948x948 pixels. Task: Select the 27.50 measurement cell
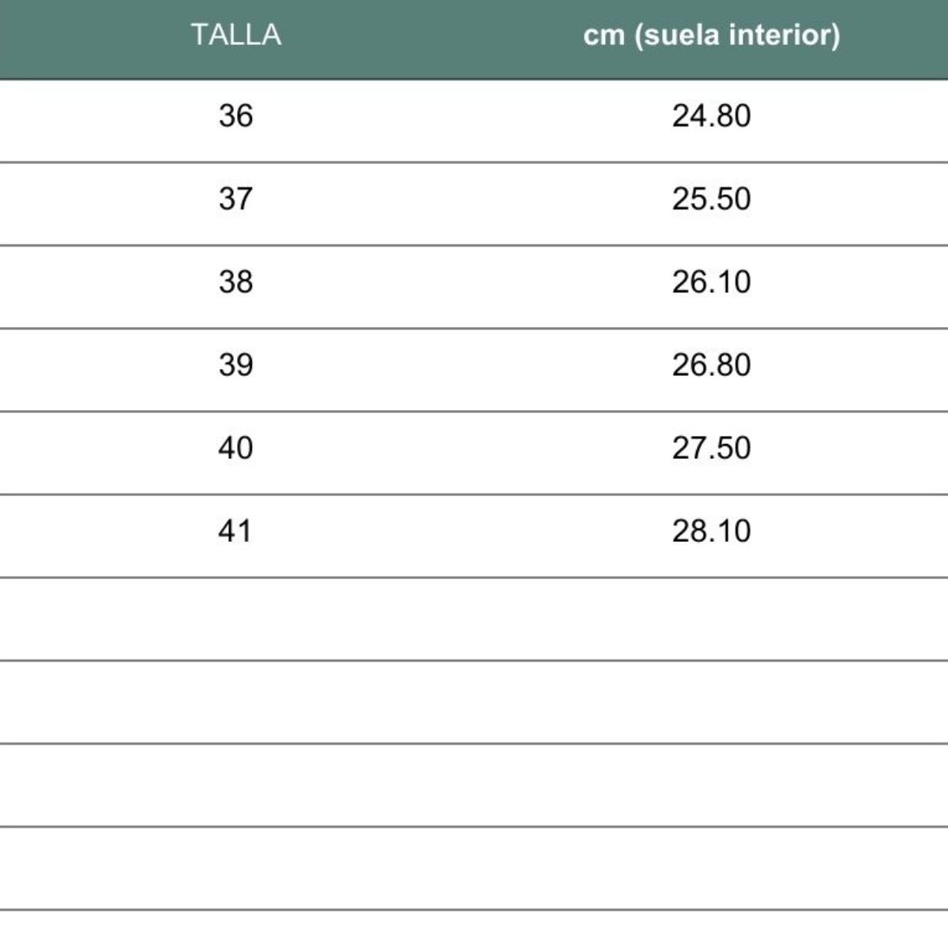click(711, 448)
